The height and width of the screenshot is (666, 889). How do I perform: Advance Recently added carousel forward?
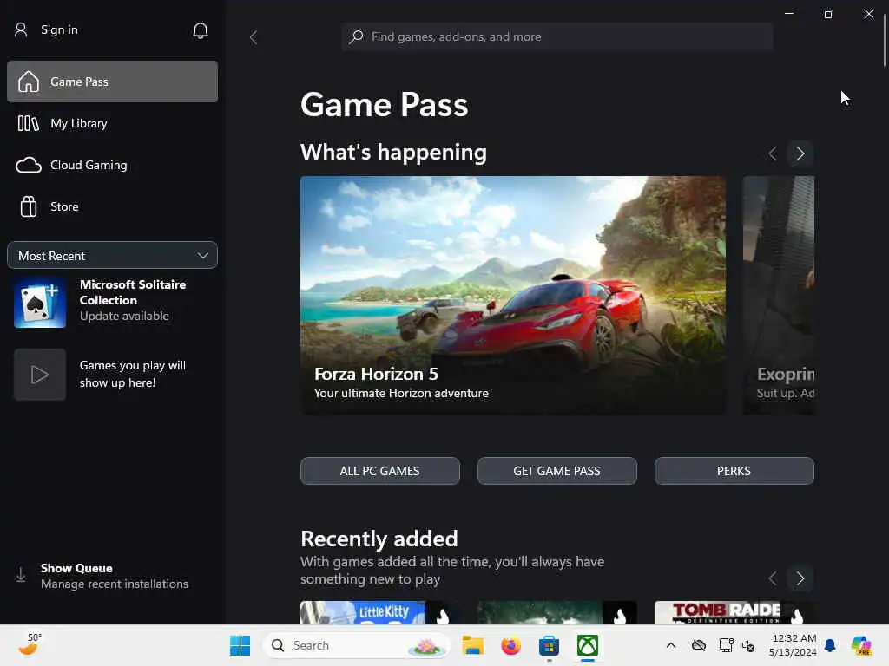coord(800,578)
